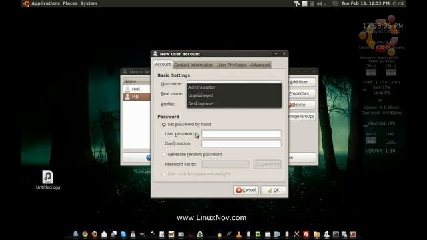
Task: Launch Firefox from the dock
Action: [95, 234]
